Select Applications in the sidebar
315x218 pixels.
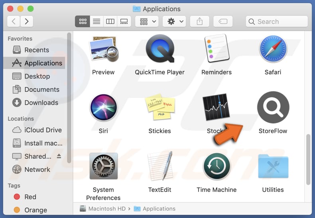[34, 63]
